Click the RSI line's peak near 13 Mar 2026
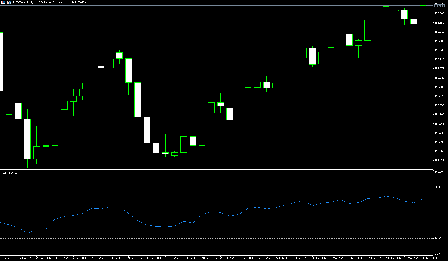448x261 pixels. click(386, 196)
